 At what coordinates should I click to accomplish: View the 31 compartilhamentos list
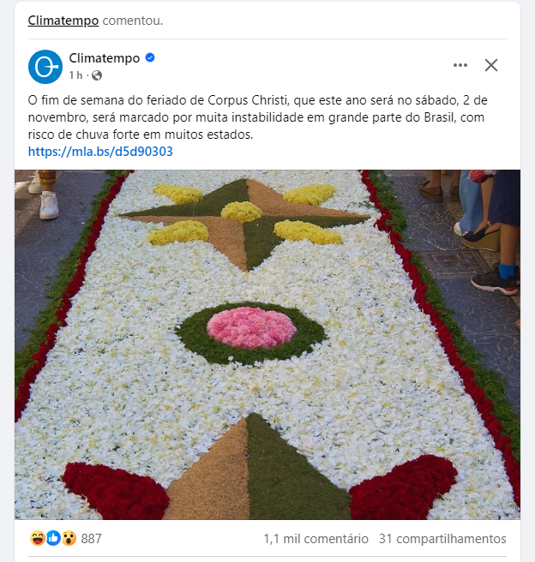pyautogui.click(x=442, y=539)
